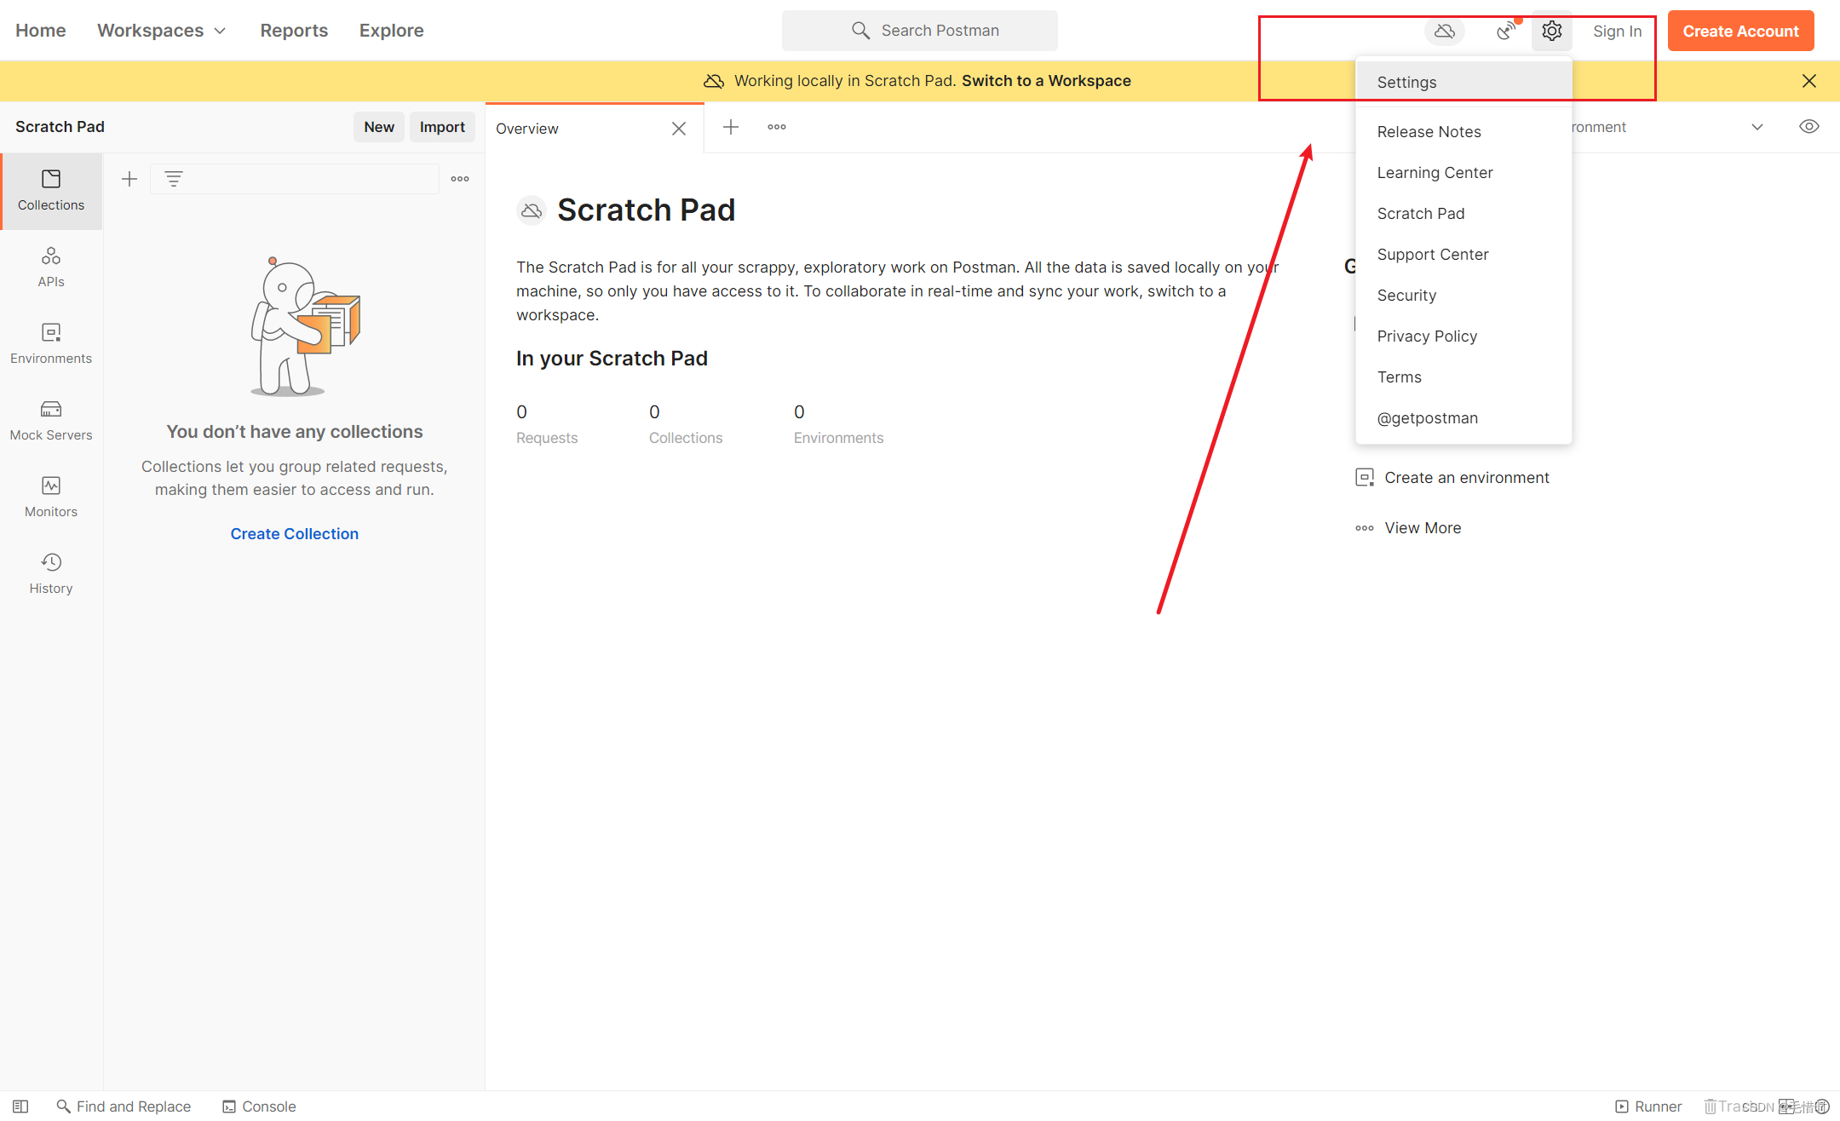This screenshot has height=1121, width=1840.
Task: Toggle sidebar icon in status bar
Action: [x=20, y=1107]
